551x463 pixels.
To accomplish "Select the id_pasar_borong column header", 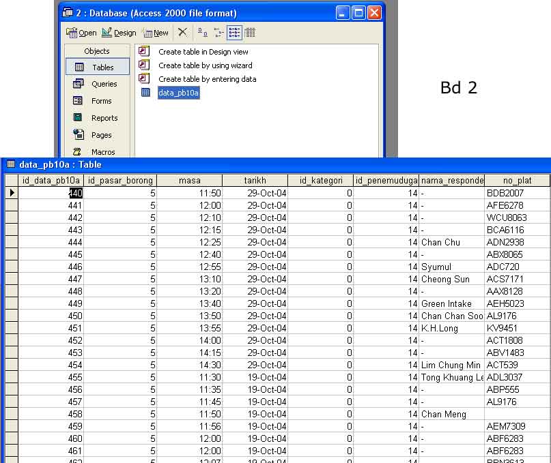I will tap(120, 181).
